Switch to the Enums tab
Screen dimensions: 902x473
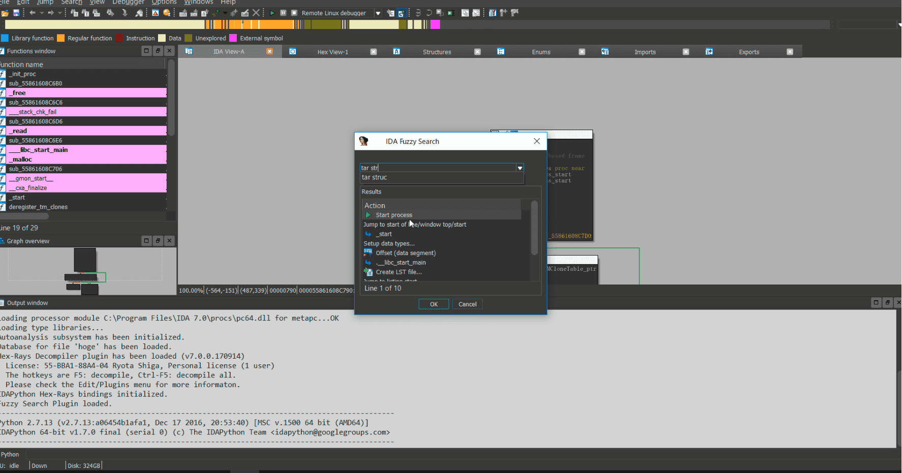[541, 52]
